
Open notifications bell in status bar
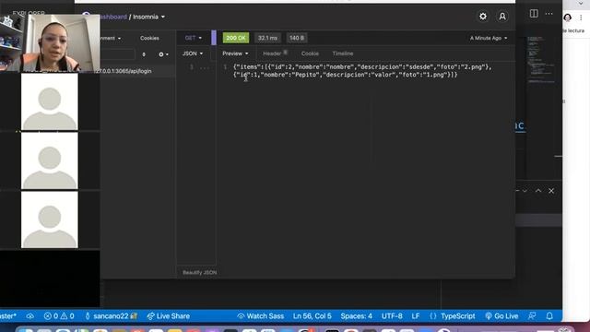(549, 316)
